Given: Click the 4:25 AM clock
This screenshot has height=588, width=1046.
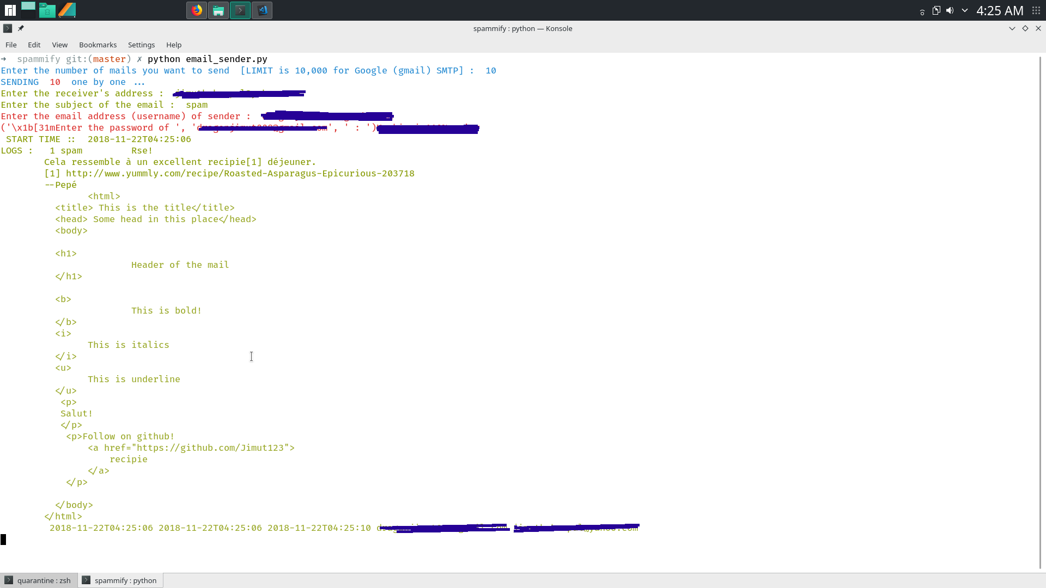Looking at the screenshot, I should point(999,10).
